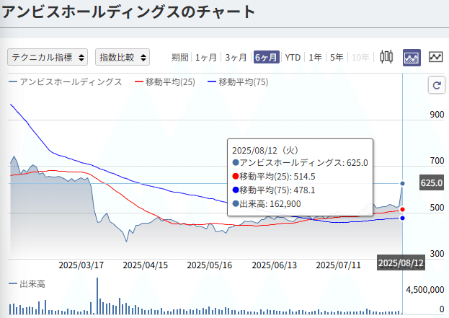Select the YTD period tab
This screenshot has height=318, width=449.
coord(293,57)
